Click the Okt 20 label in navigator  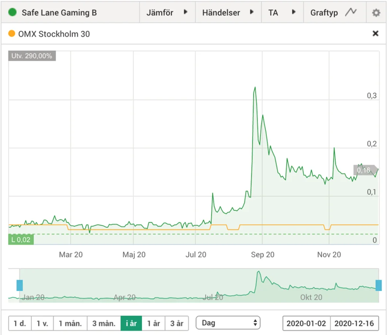[311, 297]
